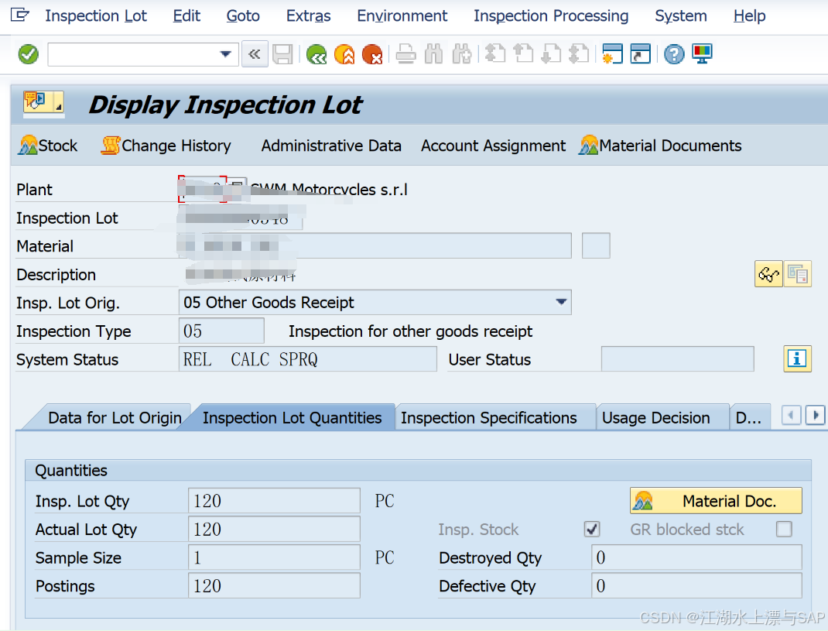Toggle the Insp. Stock checkbox

coord(592,529)
